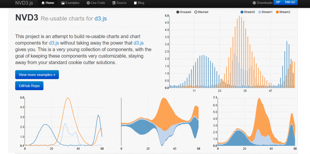Open the Examples nav item
Image resolution: width=310 pixels, height=154 pixels.
pos(70,3)
